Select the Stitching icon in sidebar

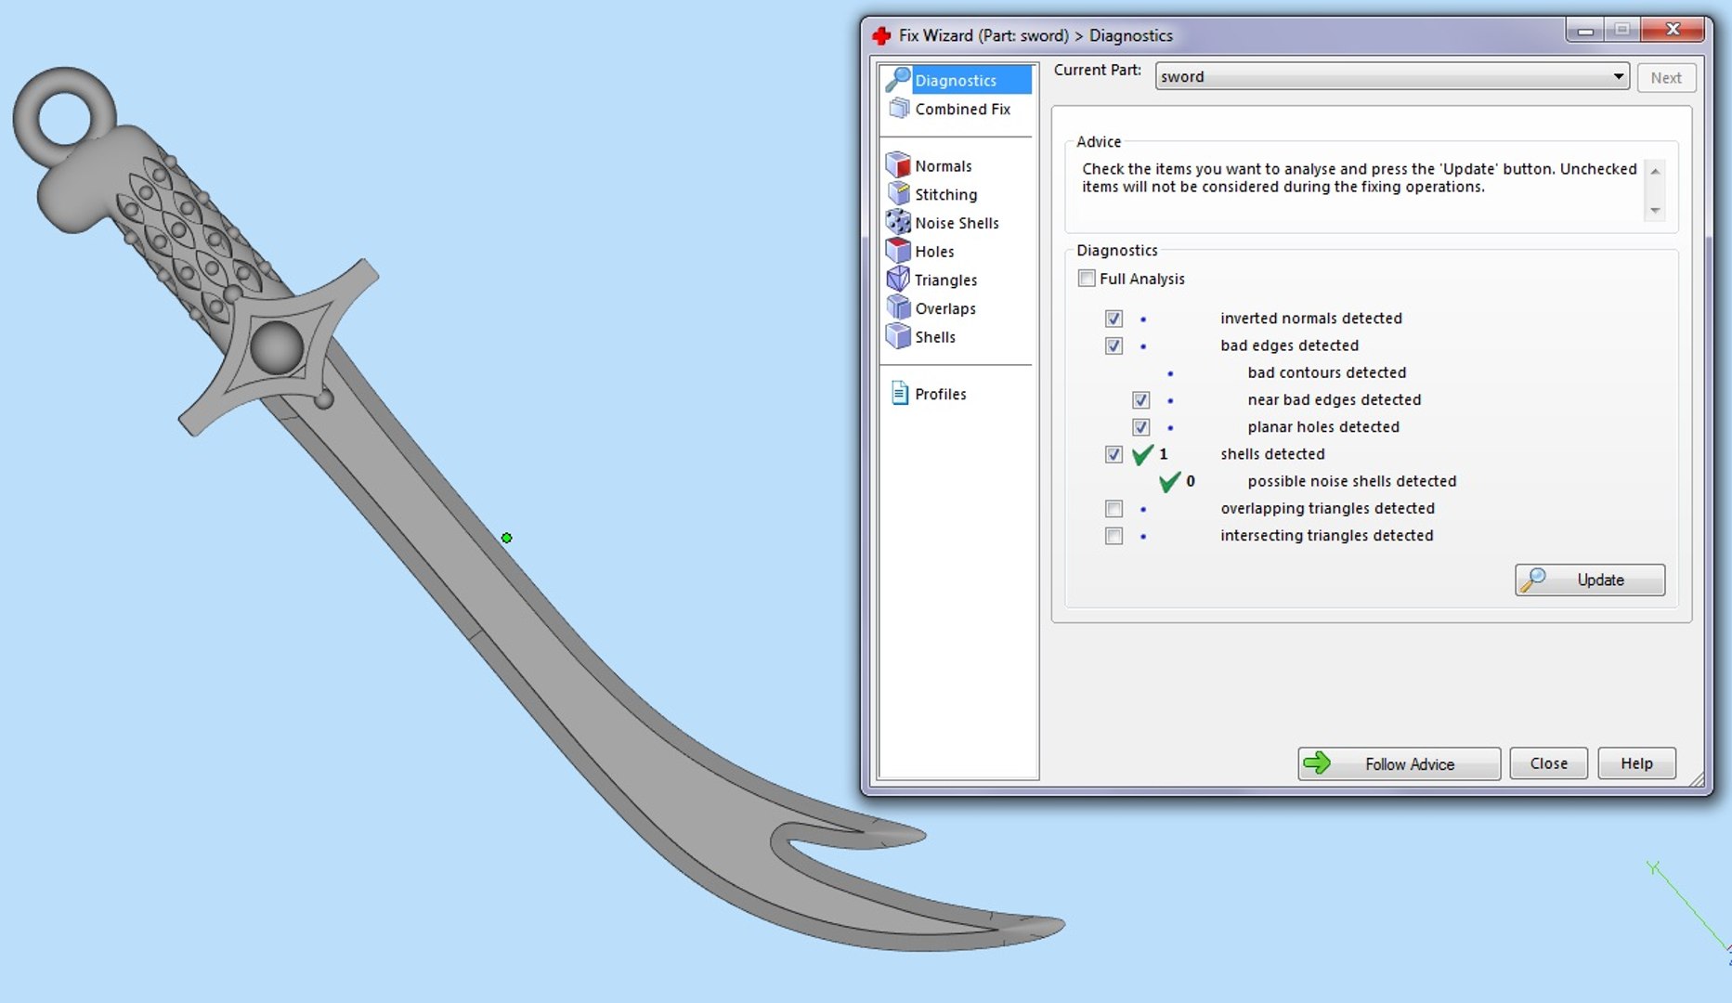(898, 193)
